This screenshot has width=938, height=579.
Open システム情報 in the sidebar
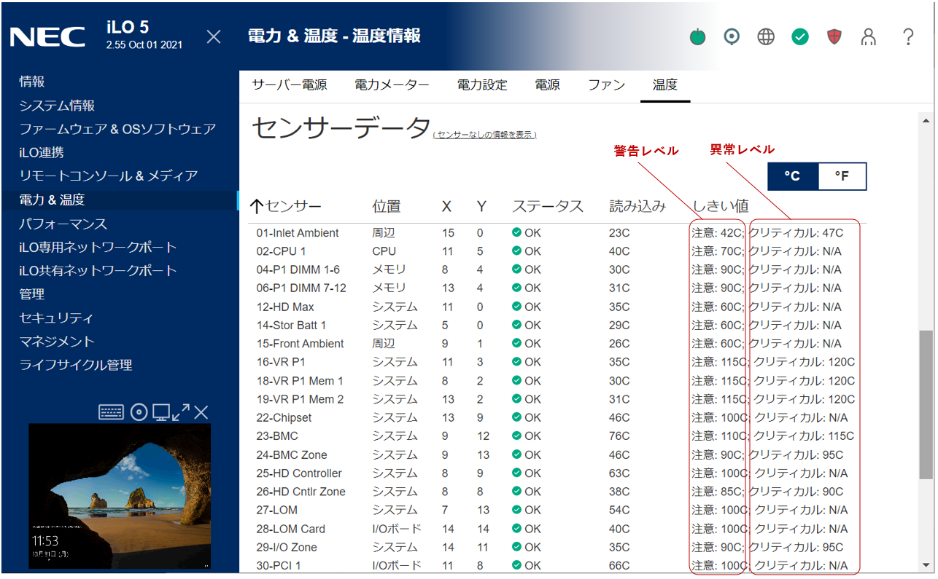57,106
